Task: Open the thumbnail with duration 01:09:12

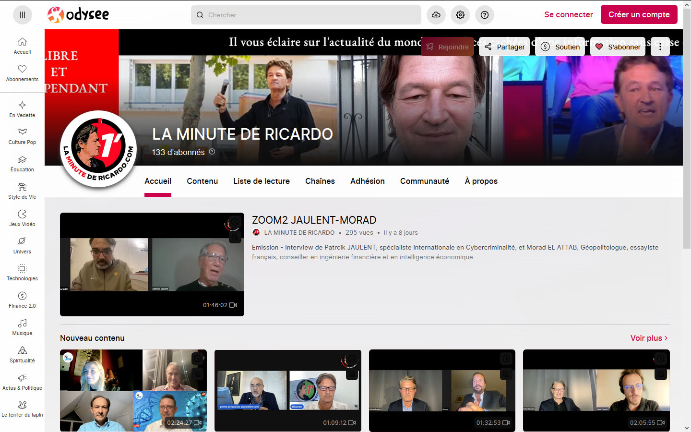Action: point(288,390)
